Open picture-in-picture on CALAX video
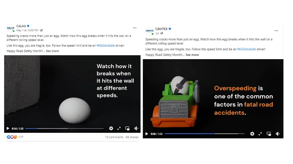 point(127,128)
